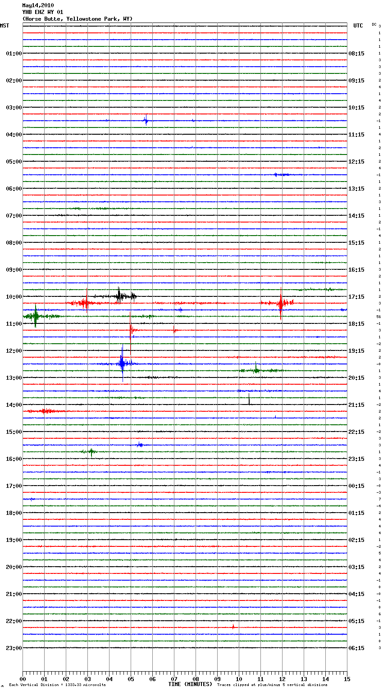Screen dimensions: 383x691
Task: Select minute 05 on the bottom axis
Action: 131,679
